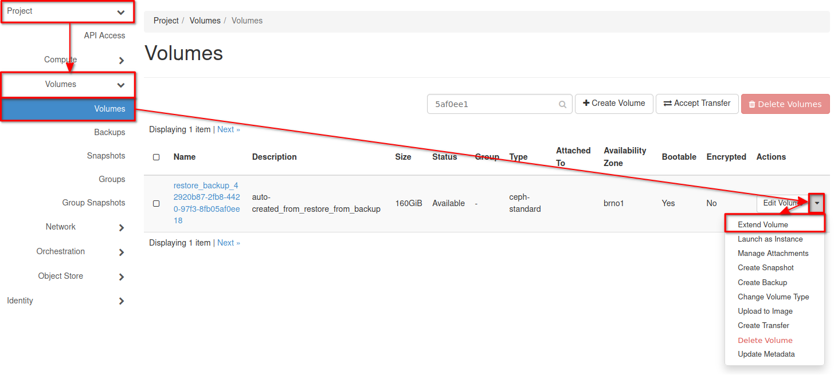The width and height of the screenshot is (834, 375).
Task: Click the Create Volume button
Action: (x=613, y=104)
